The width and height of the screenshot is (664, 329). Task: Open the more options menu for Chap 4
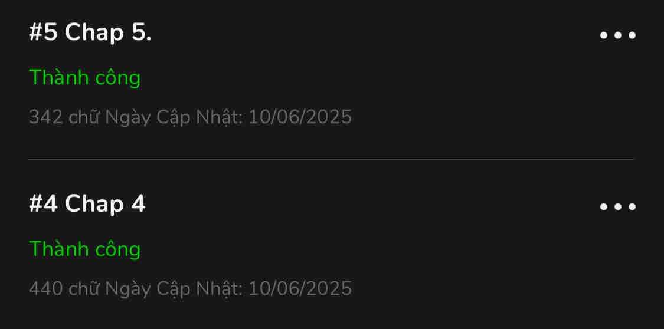point(617,206)
